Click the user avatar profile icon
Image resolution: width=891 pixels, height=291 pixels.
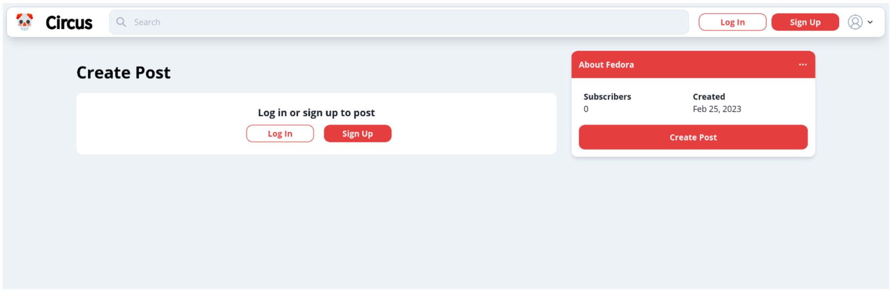pyautogui.click(x=855, y=22)
